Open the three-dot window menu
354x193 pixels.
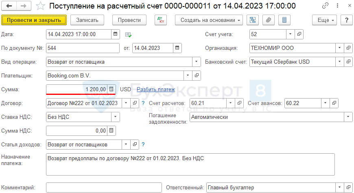point(337,6)
